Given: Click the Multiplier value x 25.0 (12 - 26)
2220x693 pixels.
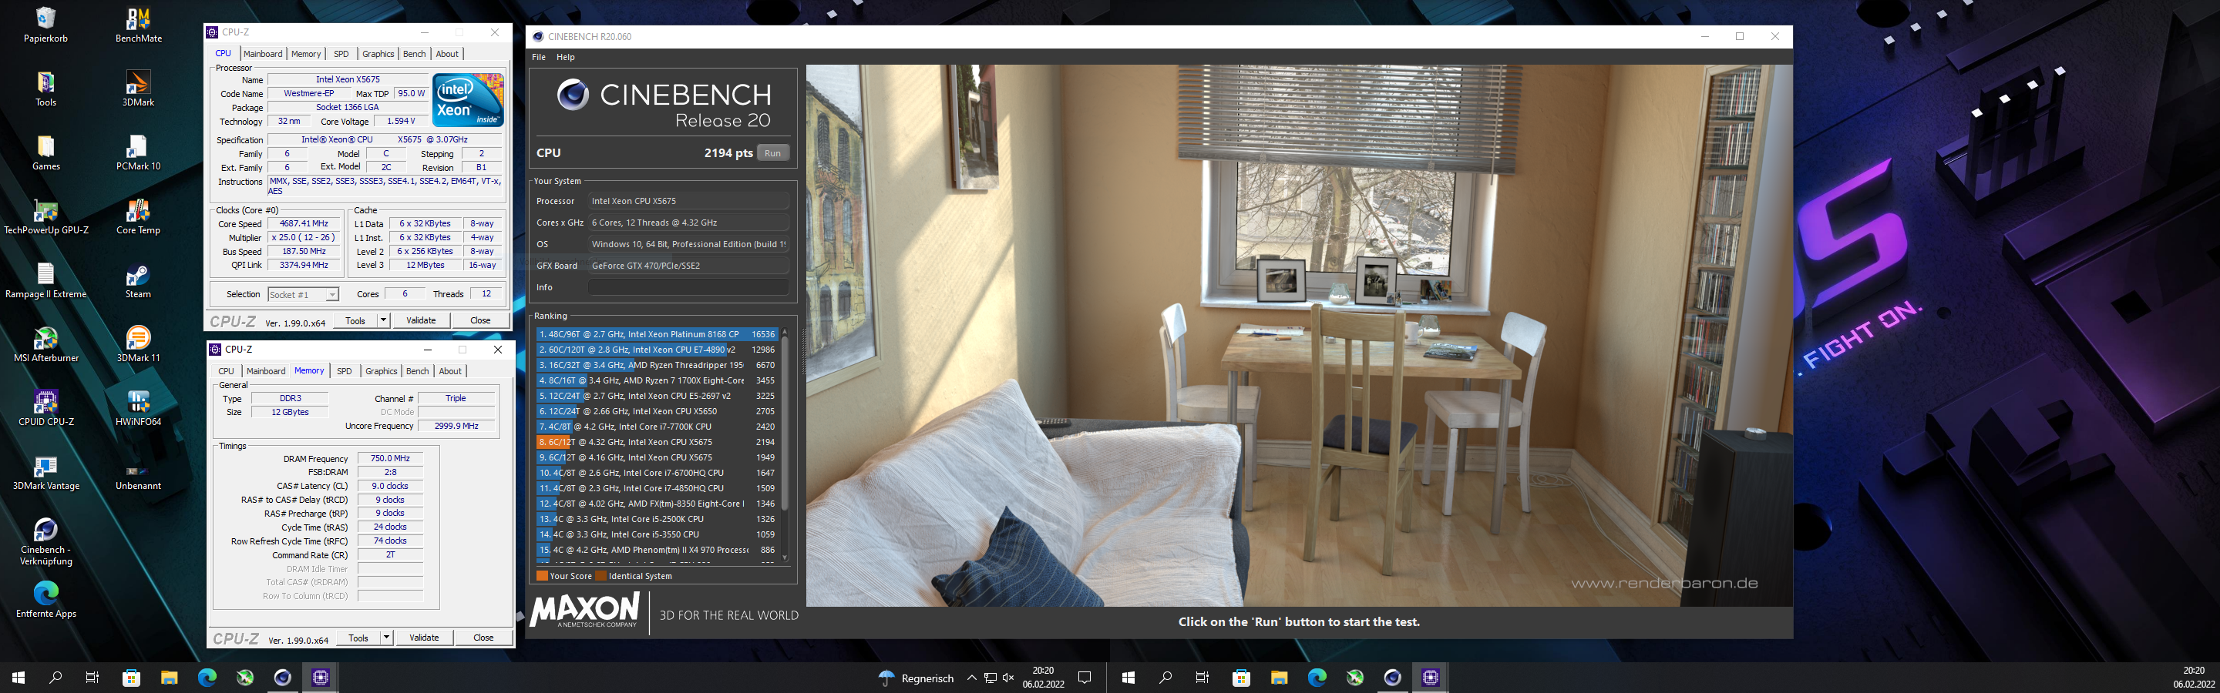Looking at the screenshot, I should tap(304, 238).
